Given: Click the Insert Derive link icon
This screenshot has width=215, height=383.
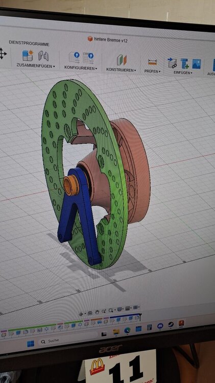Looking at the screenshot, I should pyautogui.click(x=172, y=63).
